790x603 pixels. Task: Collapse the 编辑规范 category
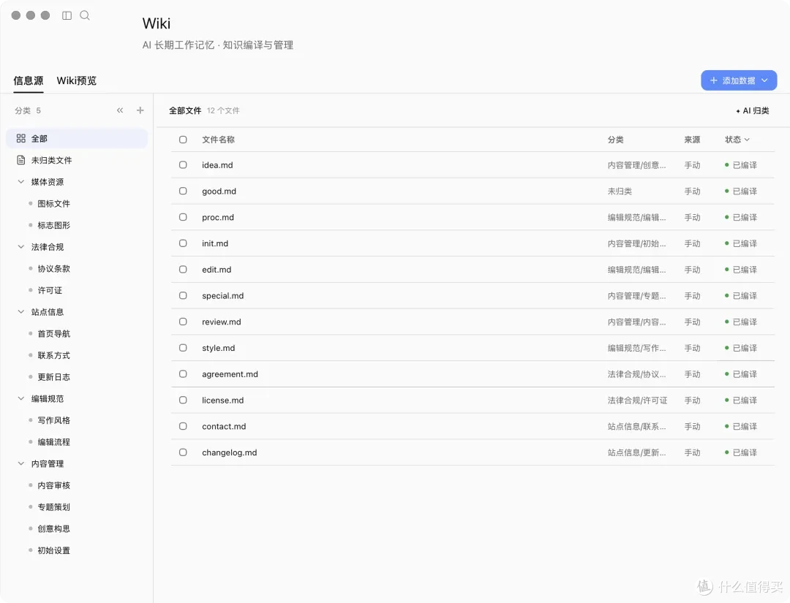tap(21, 398)
